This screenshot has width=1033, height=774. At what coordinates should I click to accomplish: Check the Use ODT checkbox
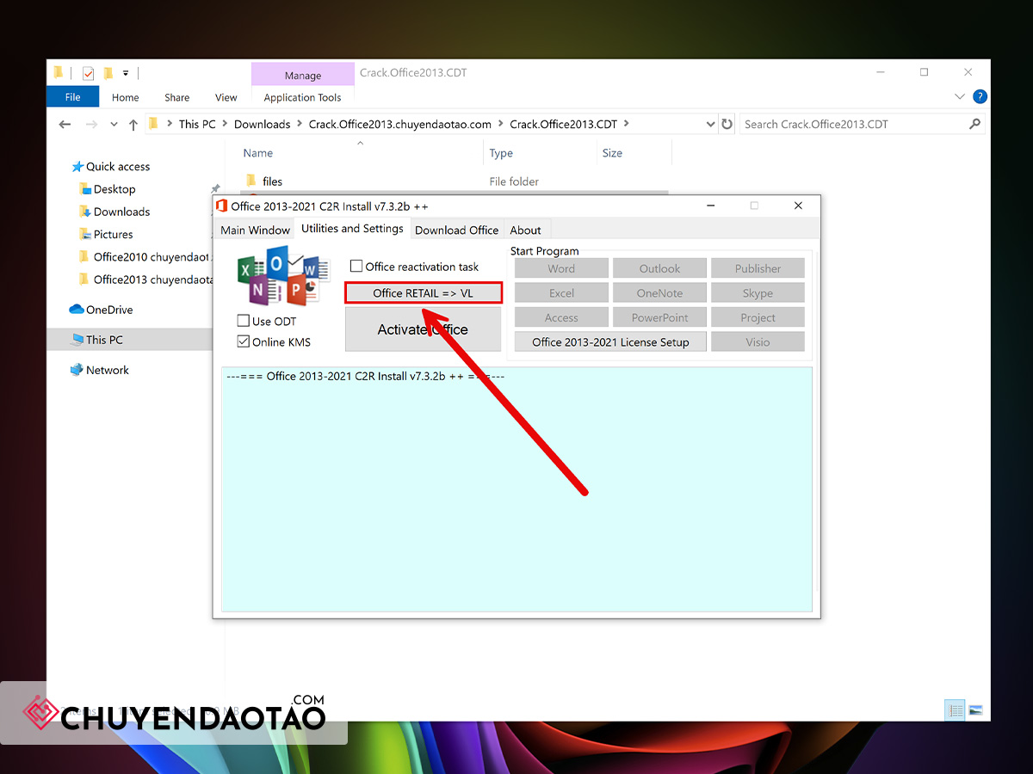244,321
